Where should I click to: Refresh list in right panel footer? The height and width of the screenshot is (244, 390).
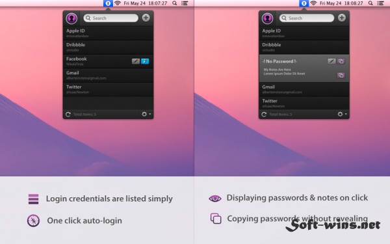click(264, 115)
